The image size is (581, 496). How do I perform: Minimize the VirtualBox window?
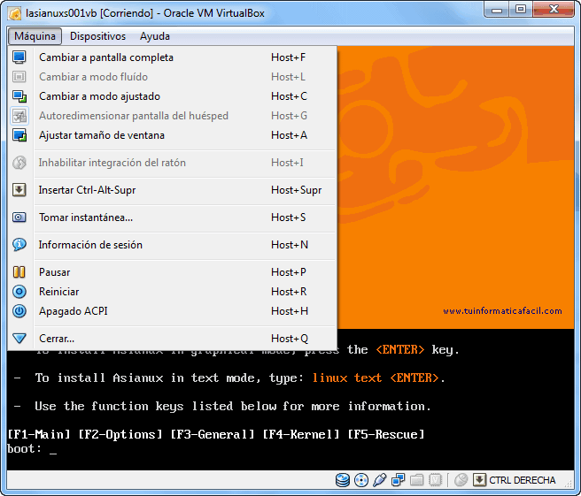497,10
